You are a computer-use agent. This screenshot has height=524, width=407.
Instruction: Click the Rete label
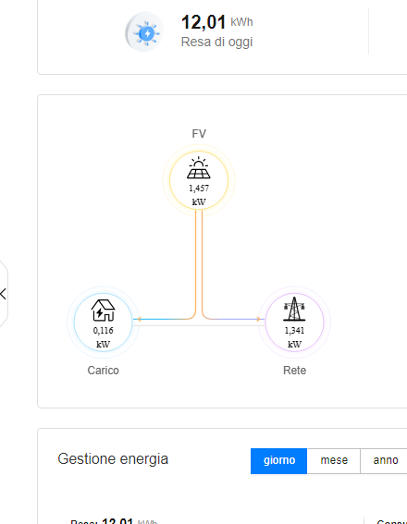[294, 371]
